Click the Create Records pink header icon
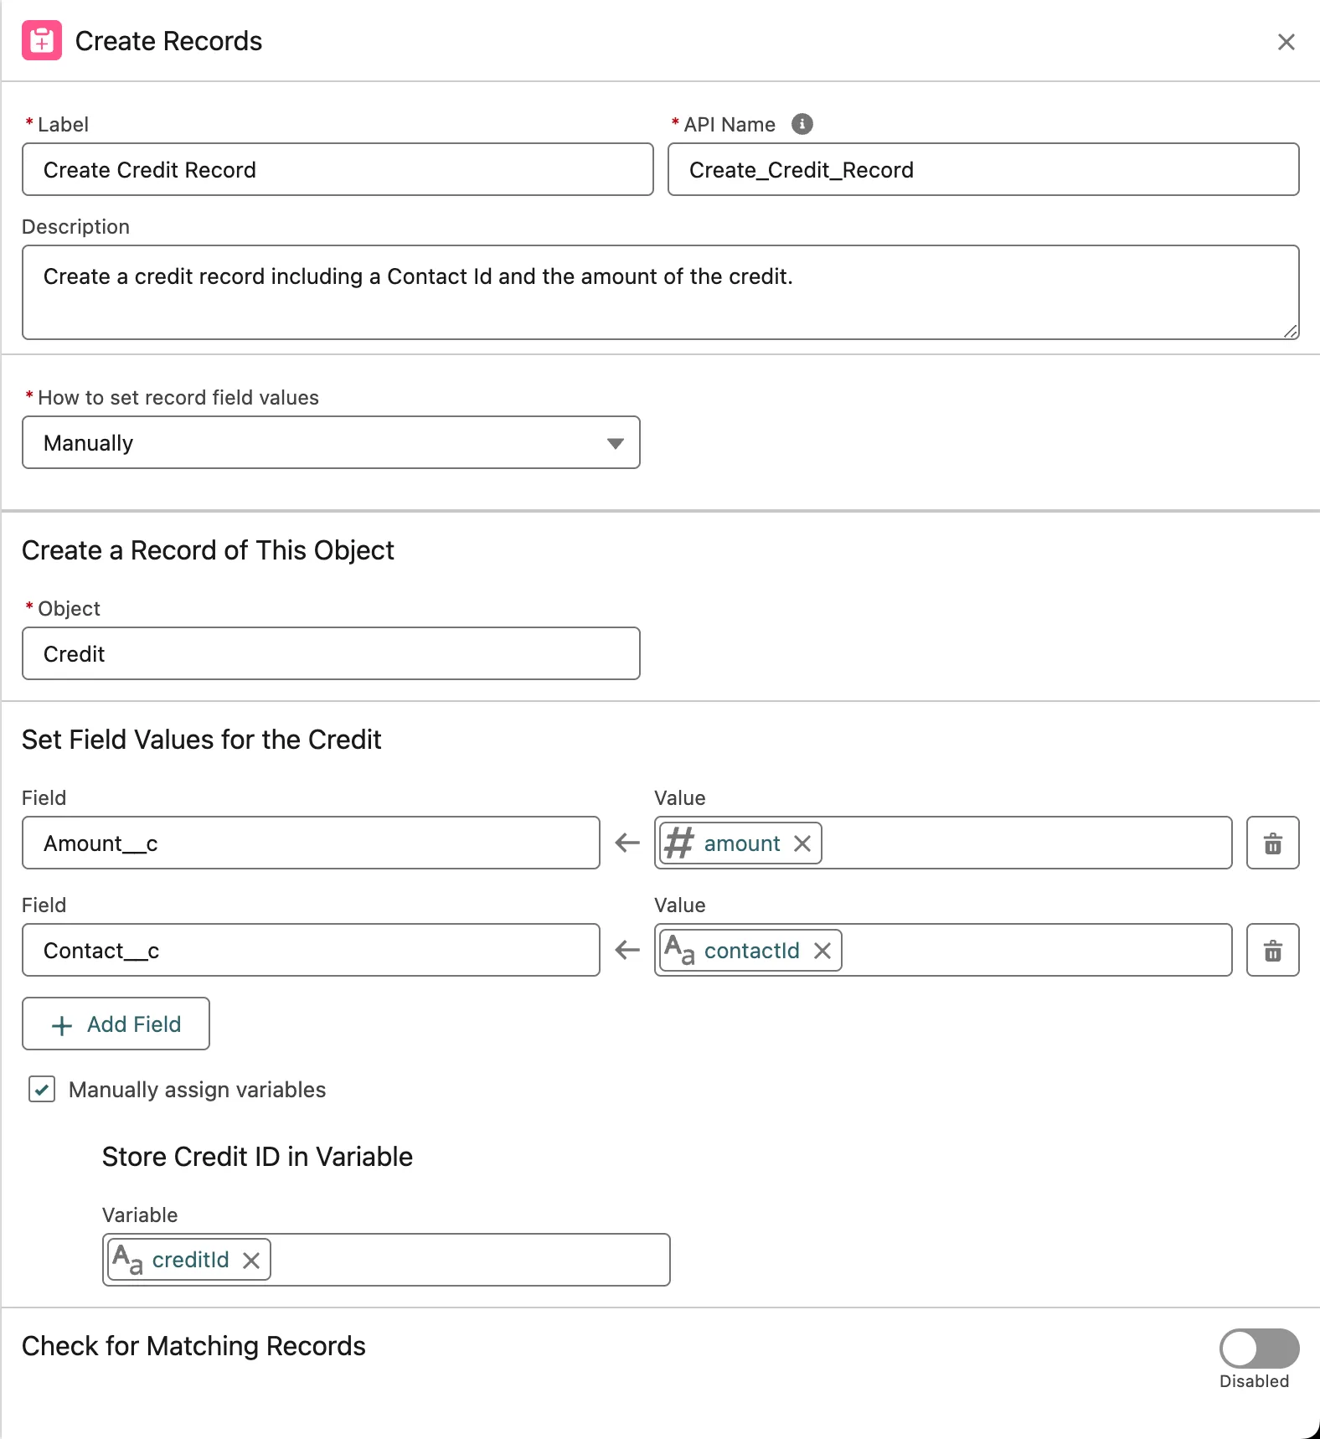This screenshot has height=1439, width=1320. click(x=42, y=41)
